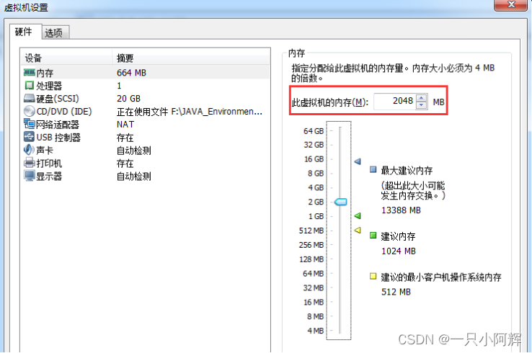
Task: Click the 16 GB slider scale label
Action: (314, 159)
